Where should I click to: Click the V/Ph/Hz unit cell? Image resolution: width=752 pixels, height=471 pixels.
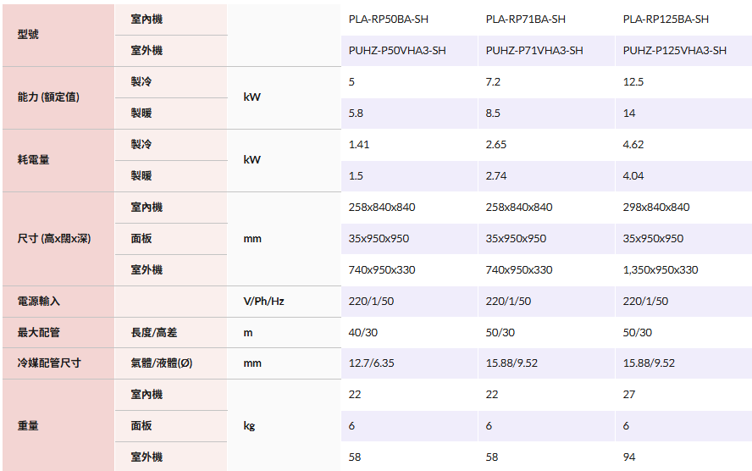(284, 302)
